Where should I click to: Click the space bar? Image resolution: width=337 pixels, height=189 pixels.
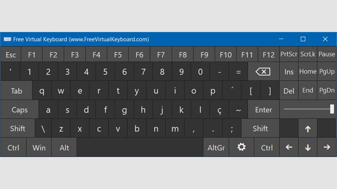click(x=140, y=147)
